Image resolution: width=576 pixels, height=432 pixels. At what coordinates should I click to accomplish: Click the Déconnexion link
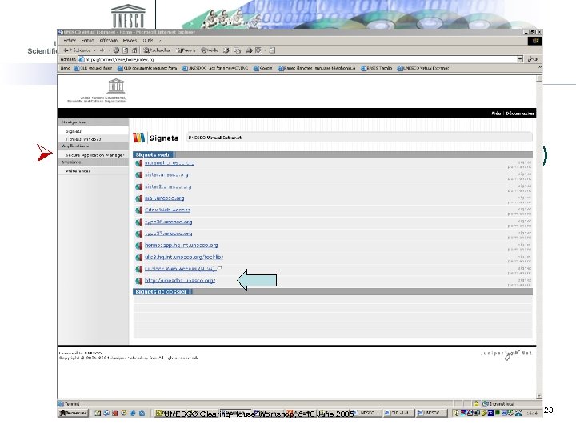click(x=520, y=114)
